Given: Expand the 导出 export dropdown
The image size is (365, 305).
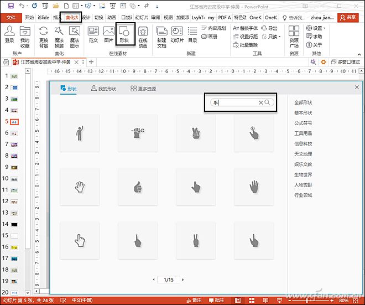Looking at the screenshot, I should pos(270,28).
